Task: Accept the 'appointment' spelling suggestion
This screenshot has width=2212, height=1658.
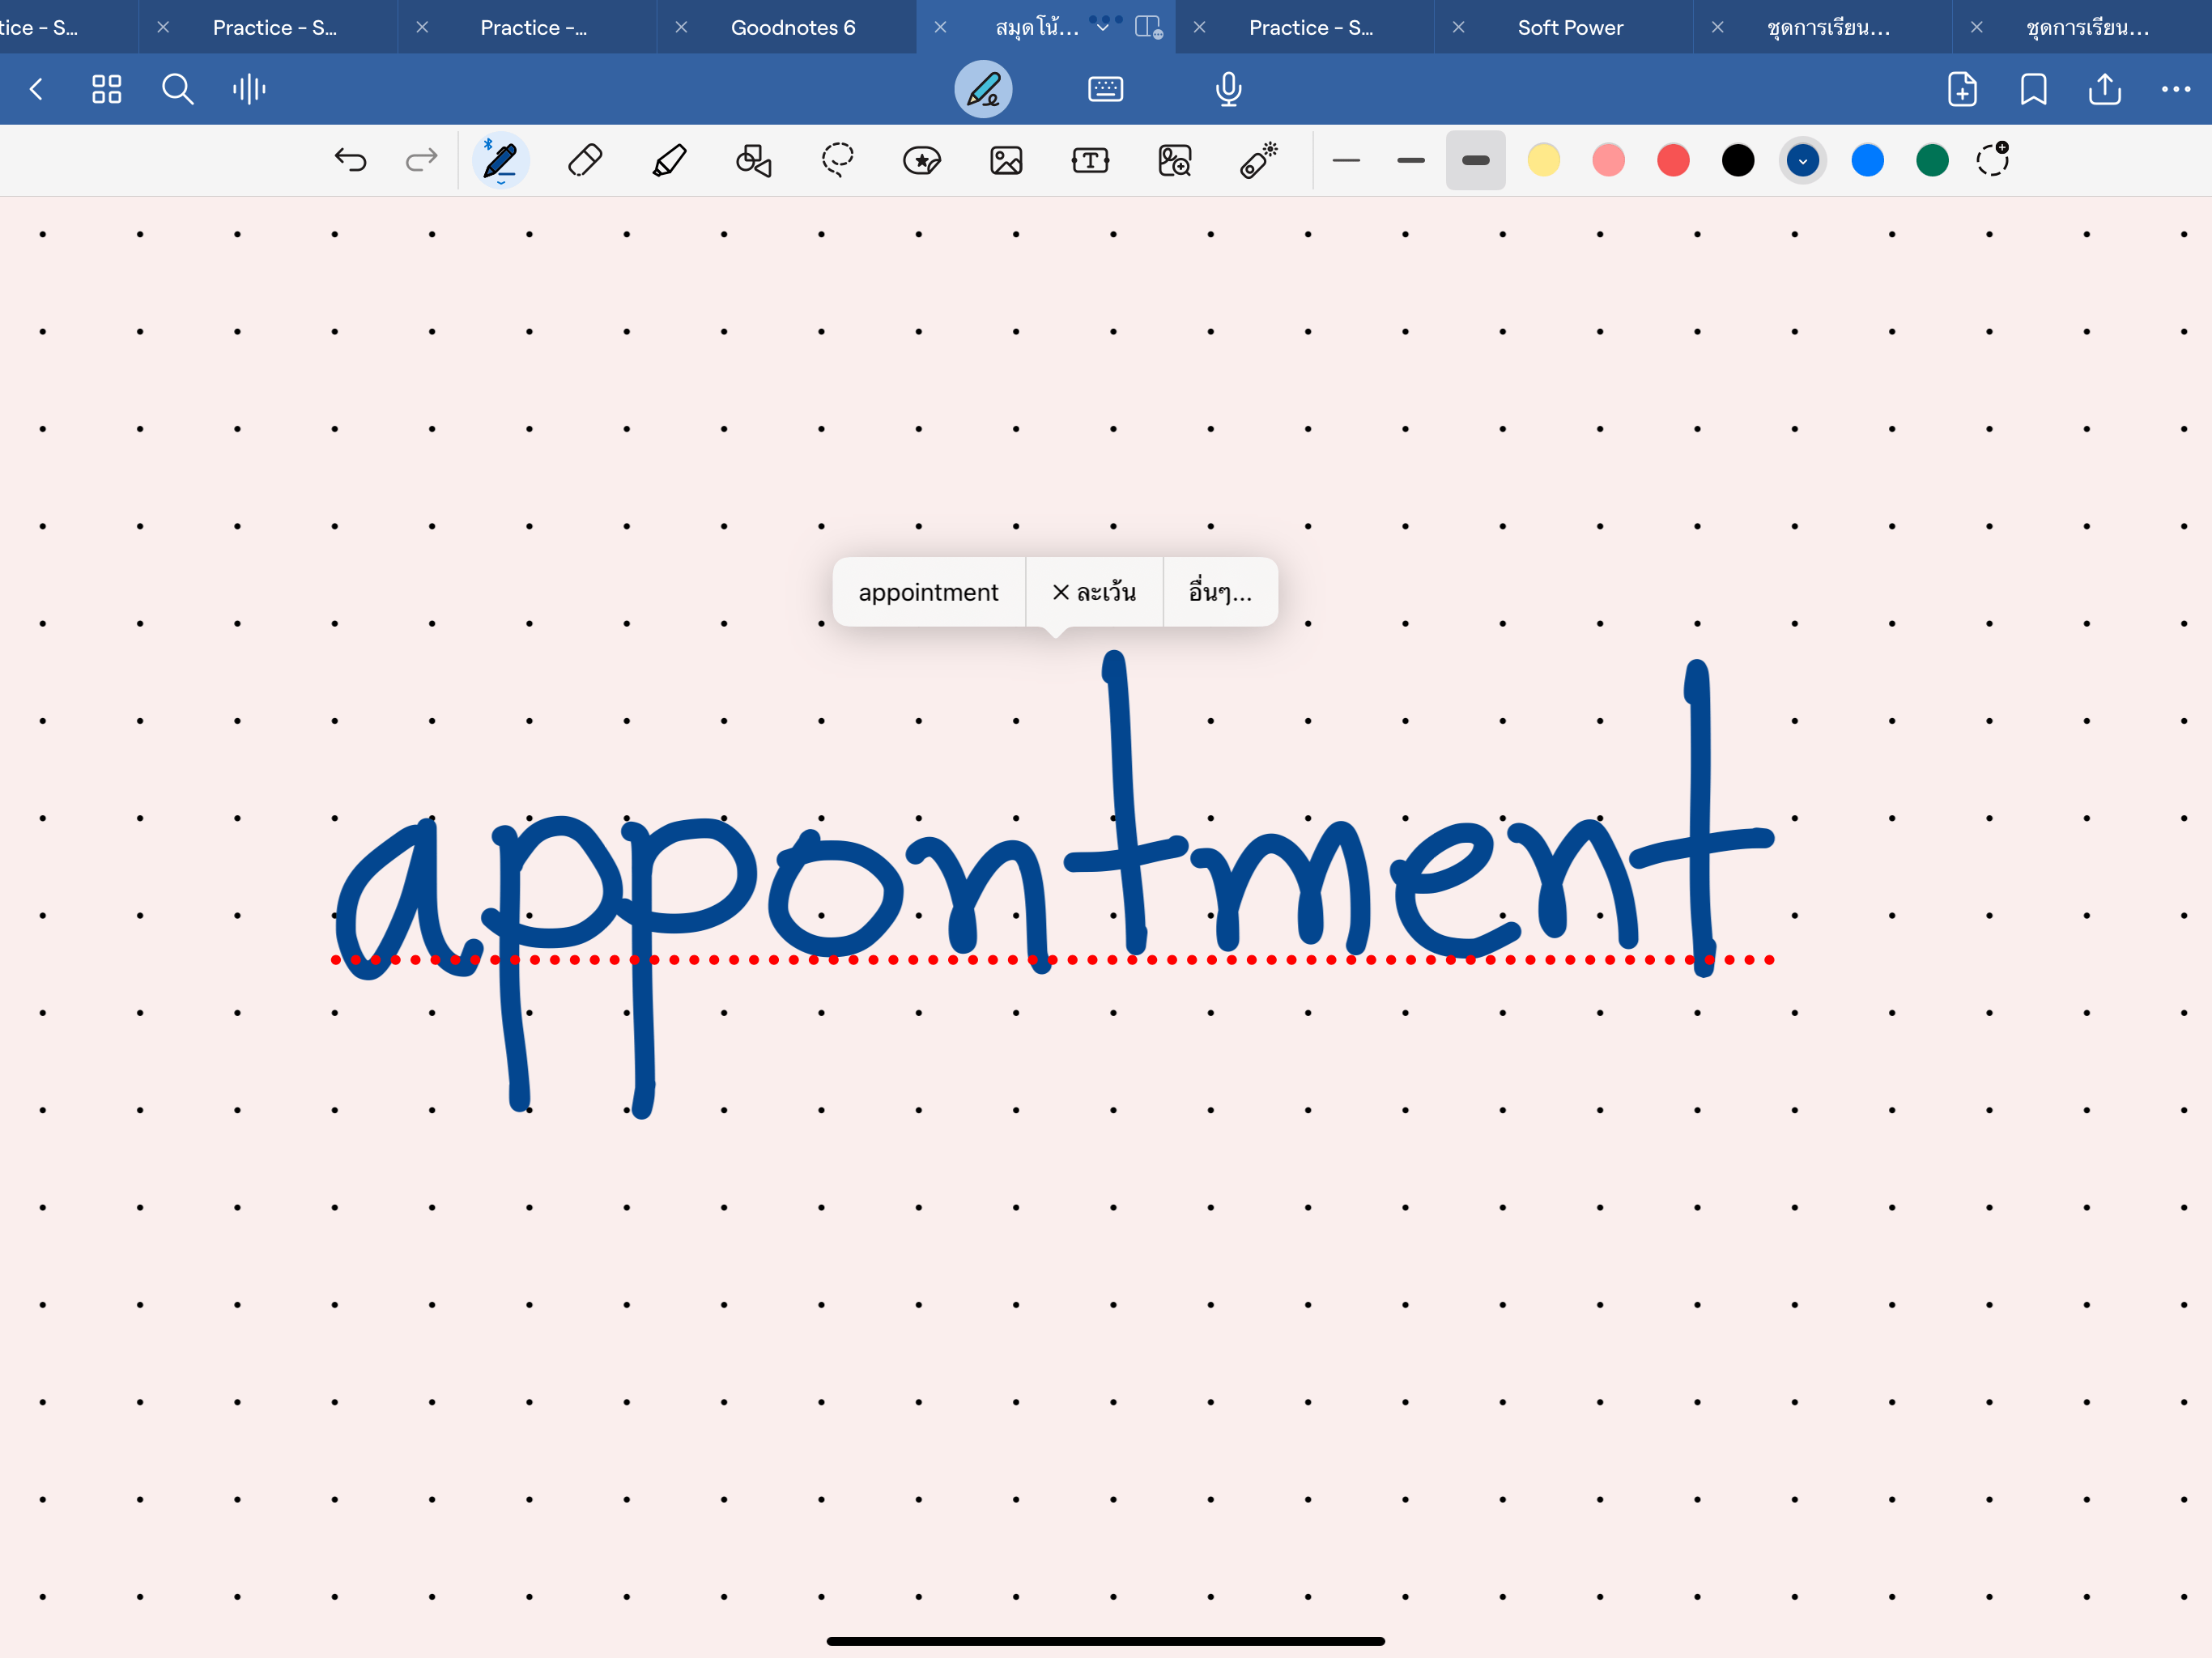Action: pyautogui.click(x=928, y=592)
